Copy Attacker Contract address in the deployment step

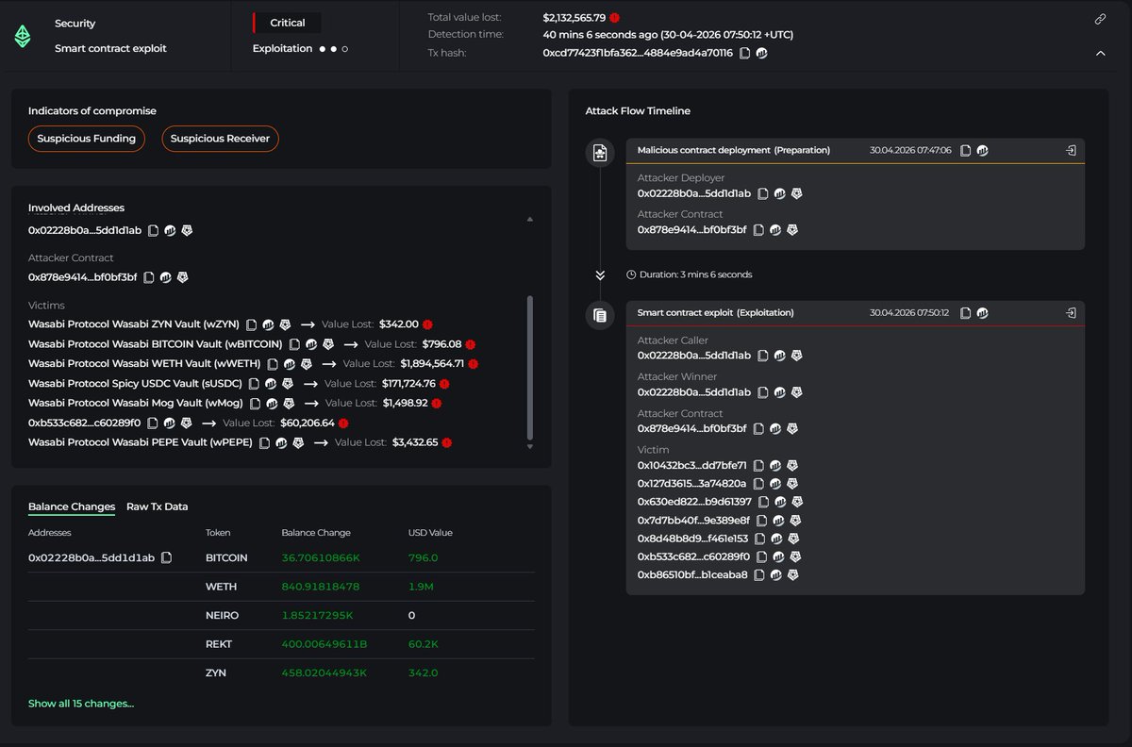click(x=758, y=229)
